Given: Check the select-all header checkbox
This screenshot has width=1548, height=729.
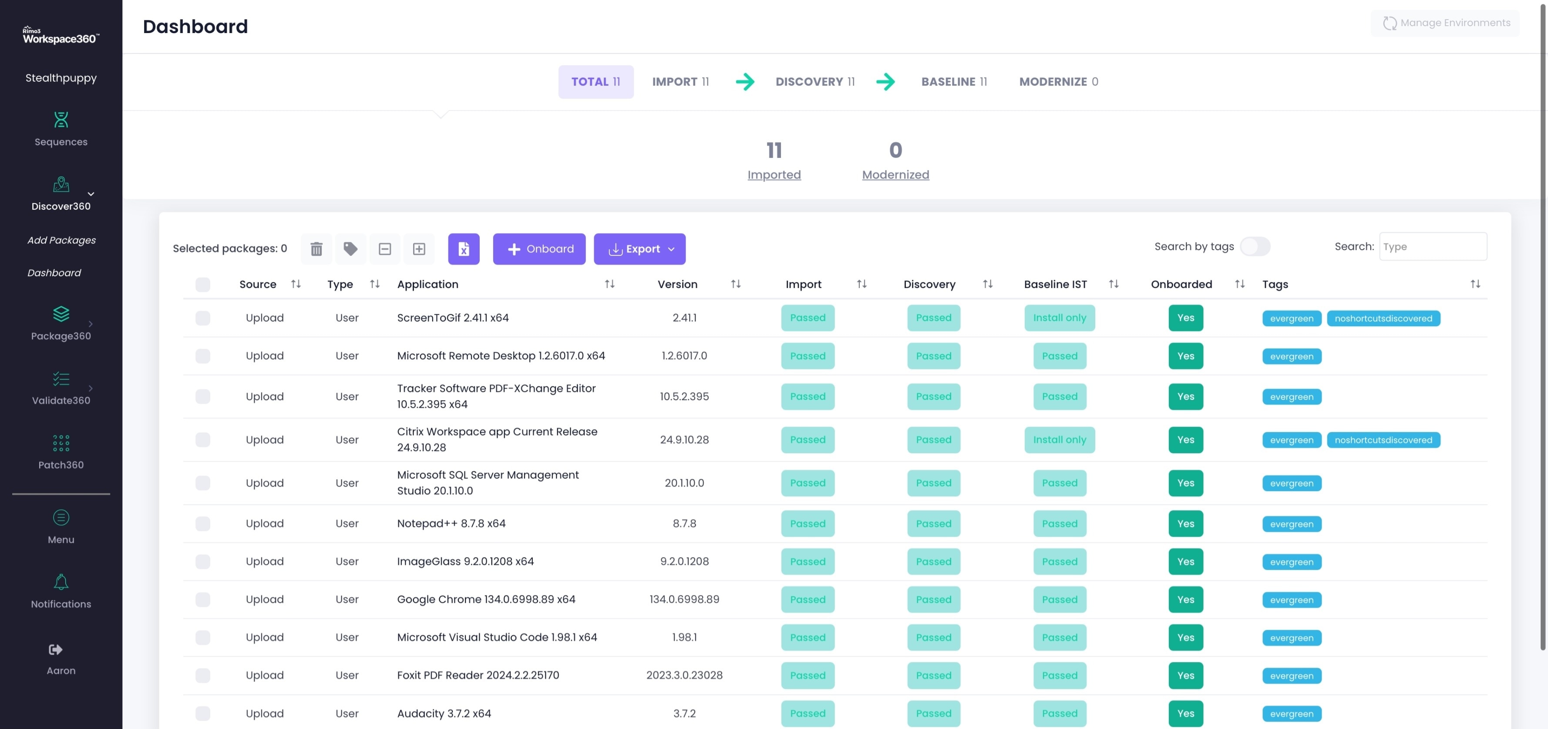Looking at the screenshot, I should pos(202,284).
